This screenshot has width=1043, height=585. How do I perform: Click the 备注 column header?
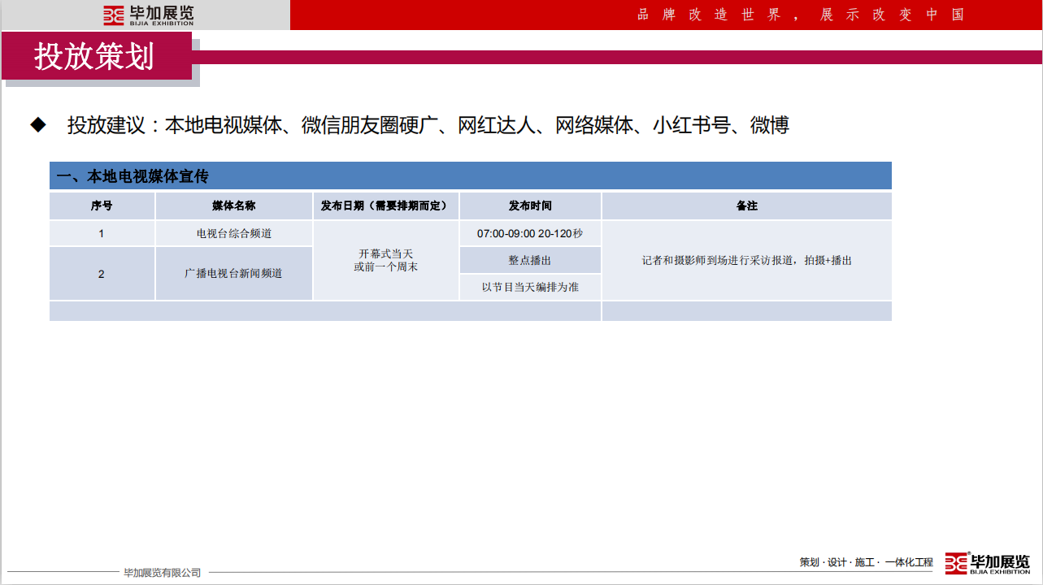[746, 206]
